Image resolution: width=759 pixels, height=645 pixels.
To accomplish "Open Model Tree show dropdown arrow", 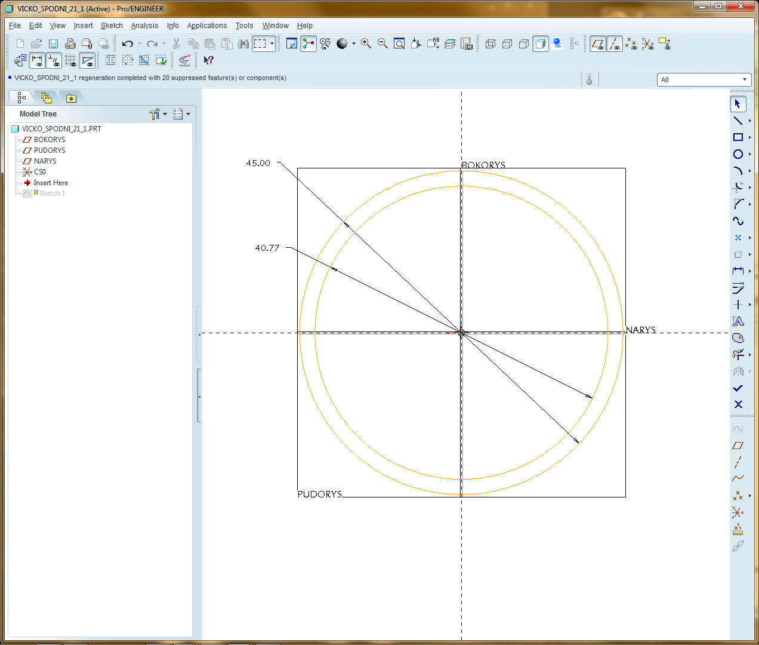I will click(189, 114).
